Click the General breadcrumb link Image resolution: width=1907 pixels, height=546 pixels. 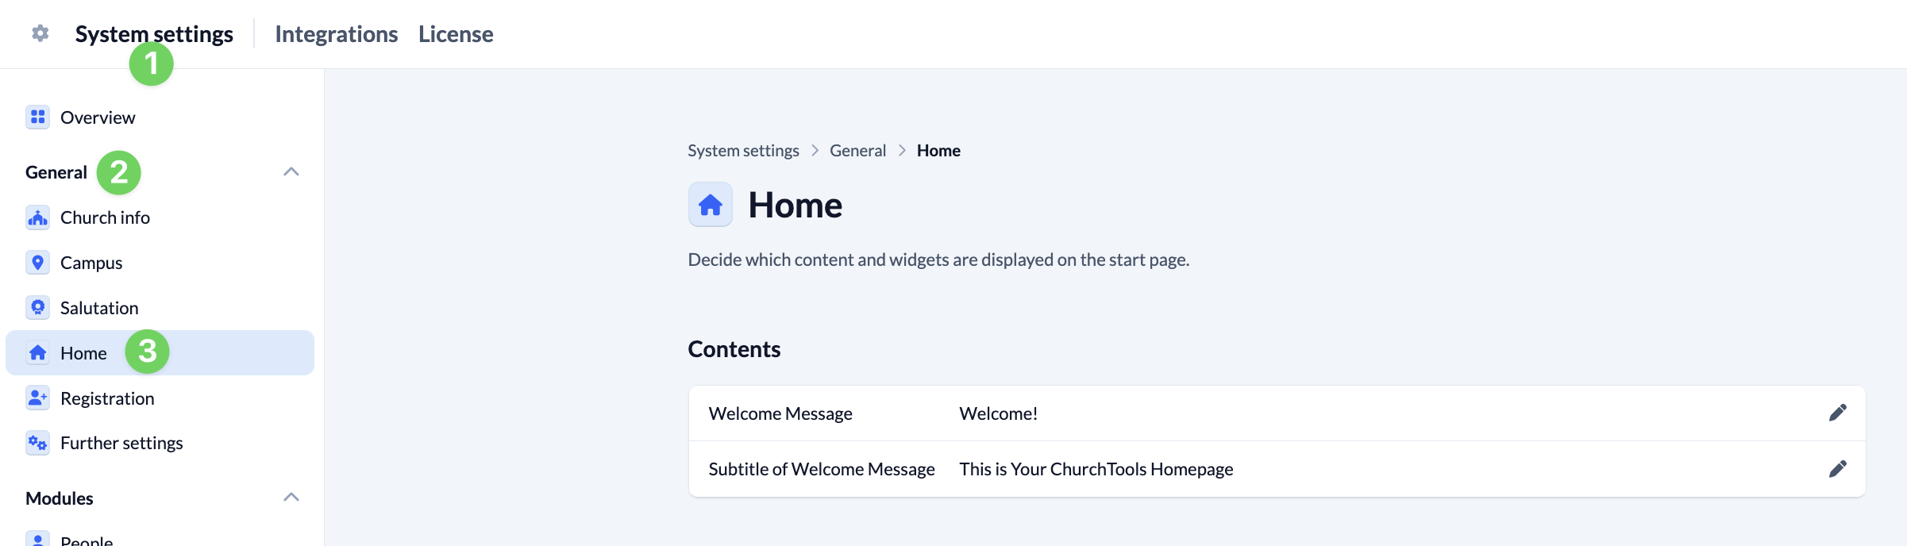click(x=857, y=151)
